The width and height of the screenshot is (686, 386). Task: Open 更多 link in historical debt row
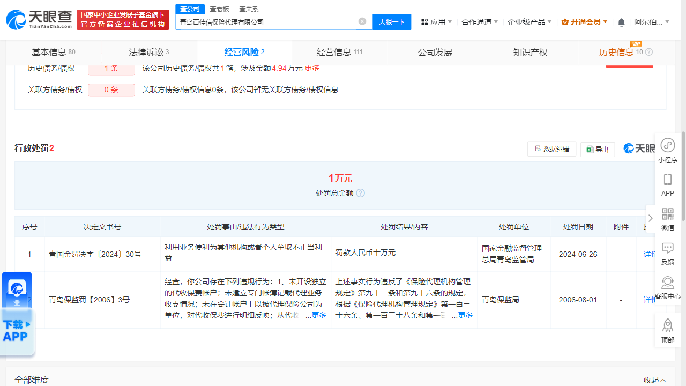pos(312,69)
